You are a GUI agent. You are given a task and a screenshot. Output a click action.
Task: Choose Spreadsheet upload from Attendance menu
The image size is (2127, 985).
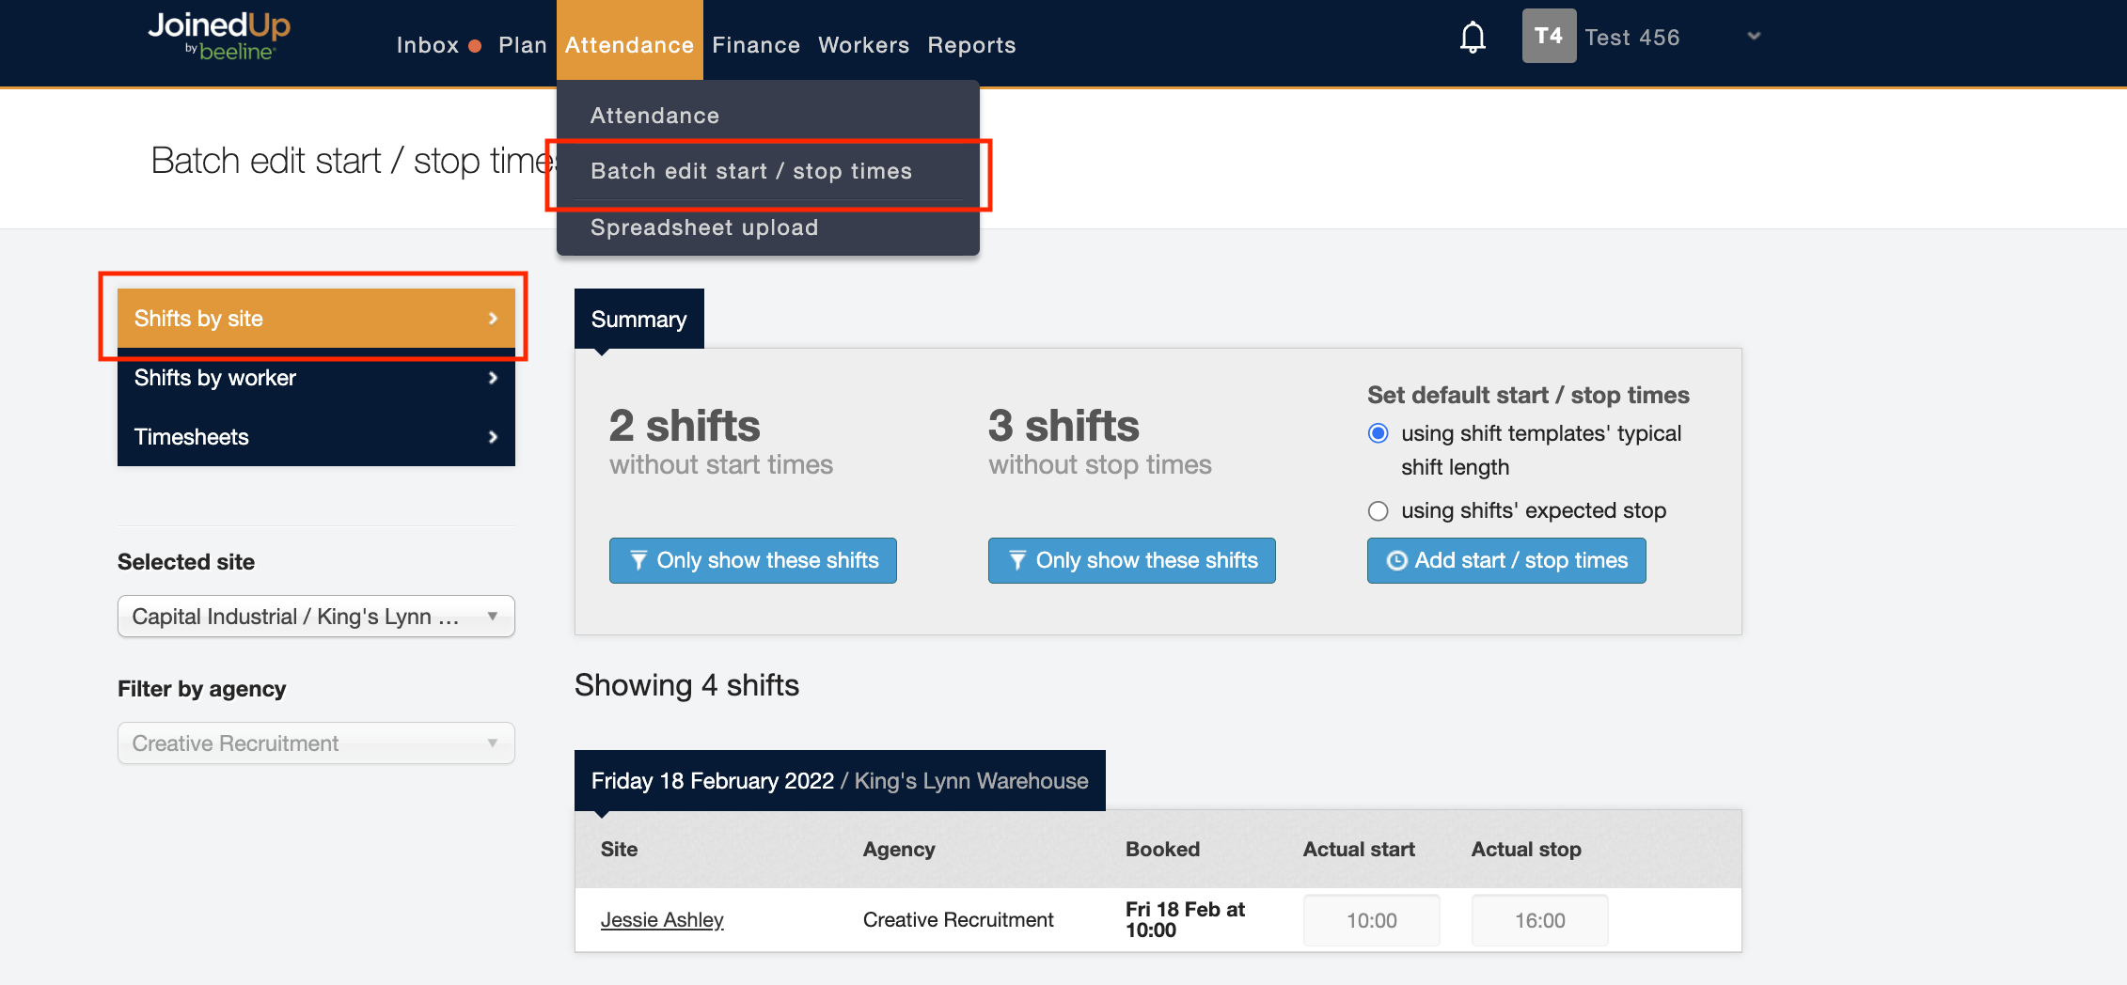click(x=703, y=227)
